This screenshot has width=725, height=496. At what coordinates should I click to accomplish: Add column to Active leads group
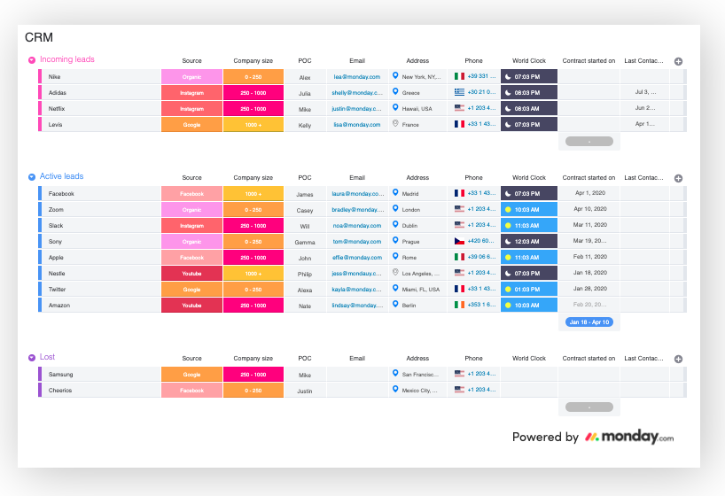point(678,178)
